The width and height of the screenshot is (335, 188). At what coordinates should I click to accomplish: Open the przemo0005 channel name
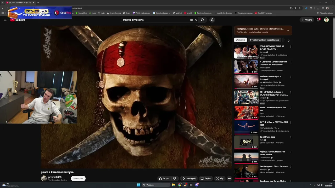[x=55, y=177]
